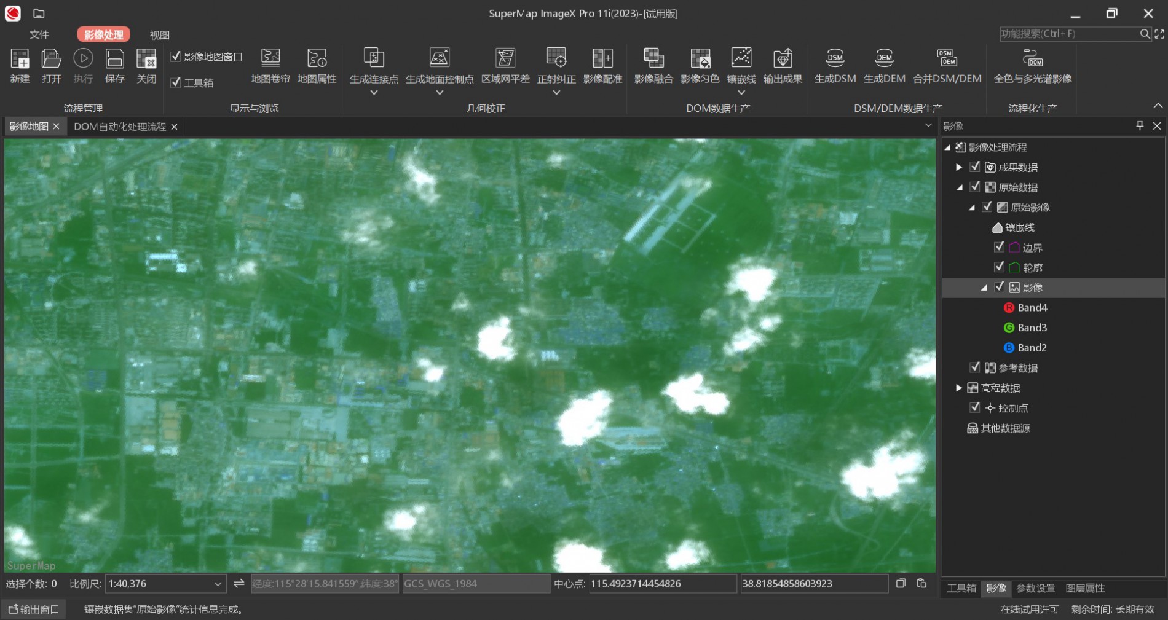1168x620 pixels.
Task: Switch to 参数设置 bottom tab
Action: click(1036, 588)
